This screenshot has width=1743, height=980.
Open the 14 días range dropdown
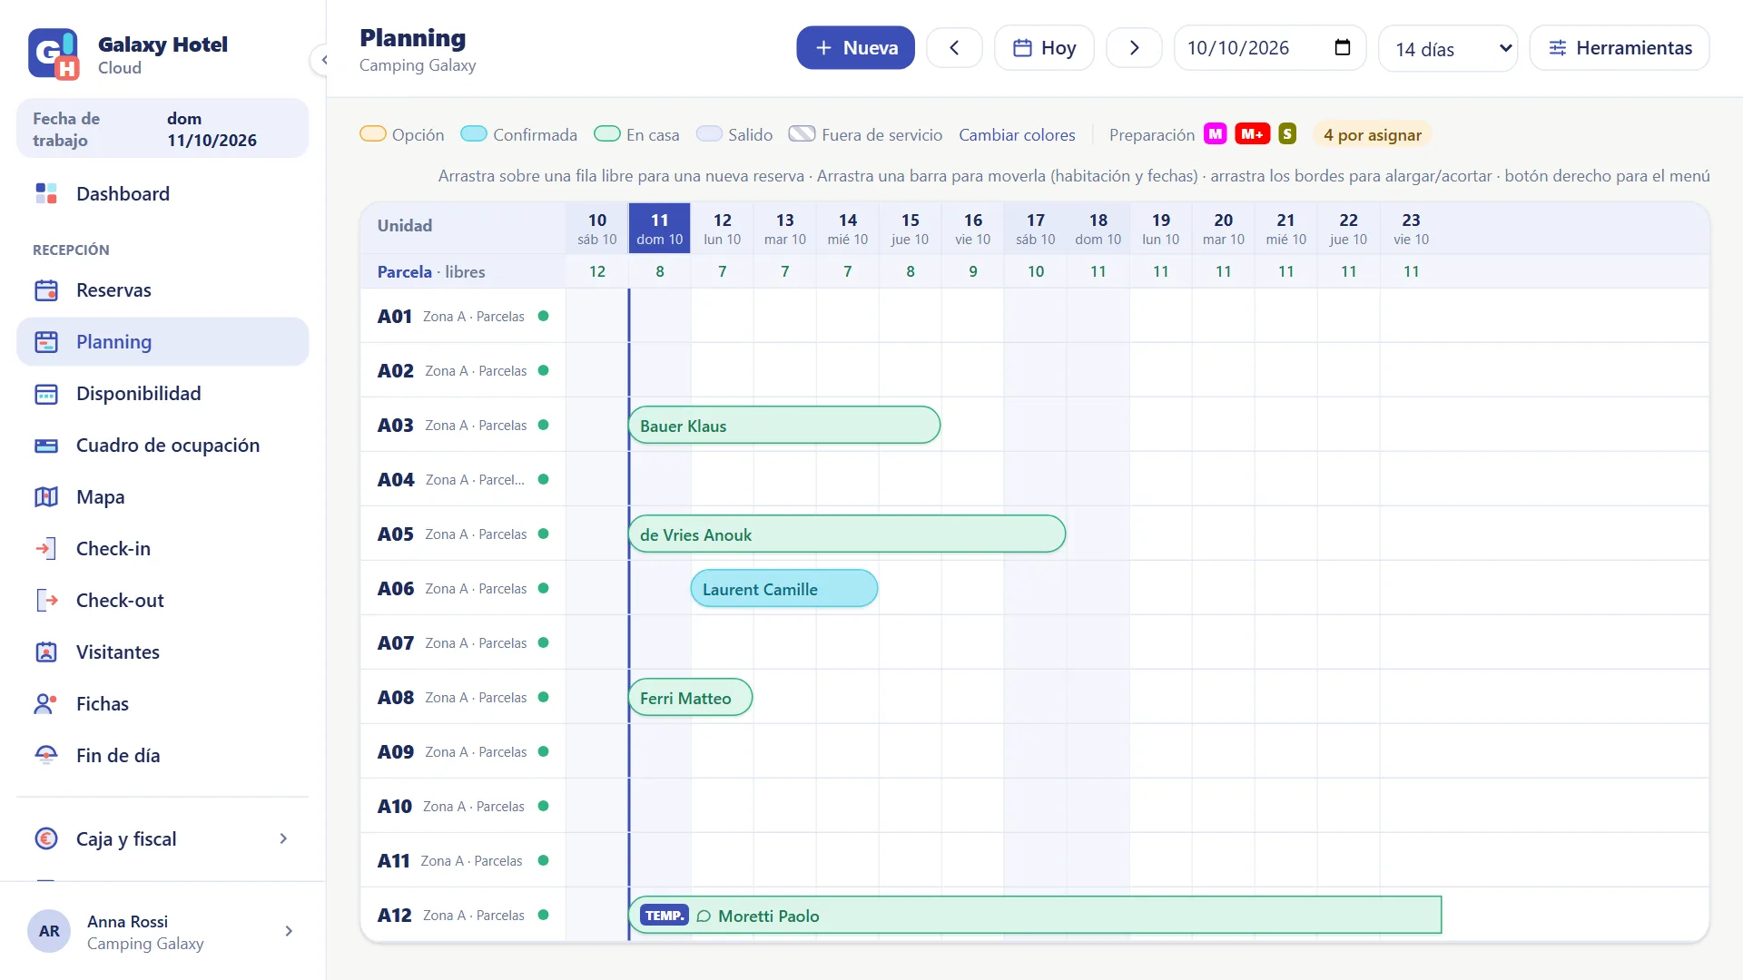point(1448,48)
